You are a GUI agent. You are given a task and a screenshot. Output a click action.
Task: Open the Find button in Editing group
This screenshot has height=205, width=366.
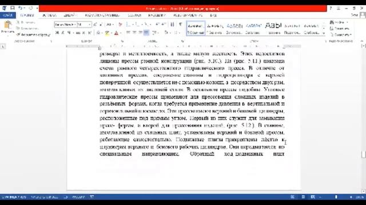339,22
